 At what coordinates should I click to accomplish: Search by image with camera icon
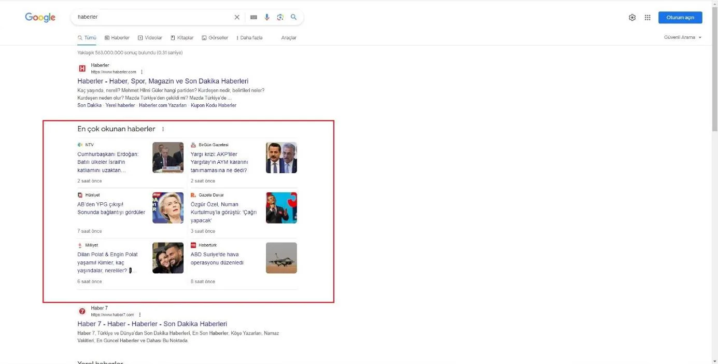click(x=280, y=17)
